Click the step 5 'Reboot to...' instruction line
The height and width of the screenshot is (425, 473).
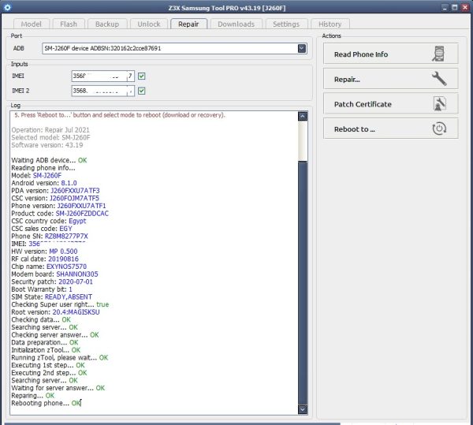coord(120,115)
